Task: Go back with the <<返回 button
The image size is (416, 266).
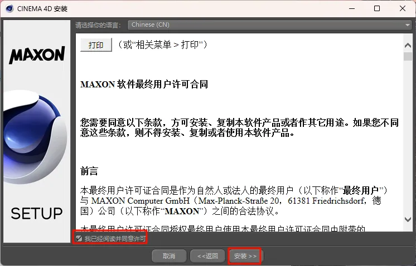Action: (x=208, y=256)
